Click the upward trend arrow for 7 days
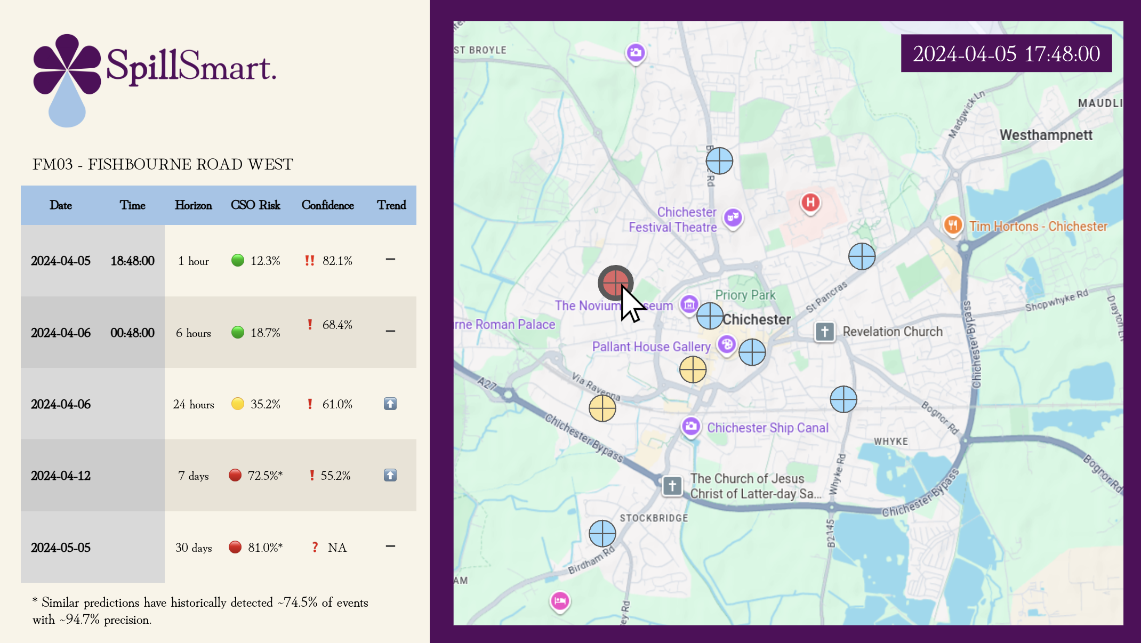This screenshot has height=643, width=1141. tap(390, 475)
